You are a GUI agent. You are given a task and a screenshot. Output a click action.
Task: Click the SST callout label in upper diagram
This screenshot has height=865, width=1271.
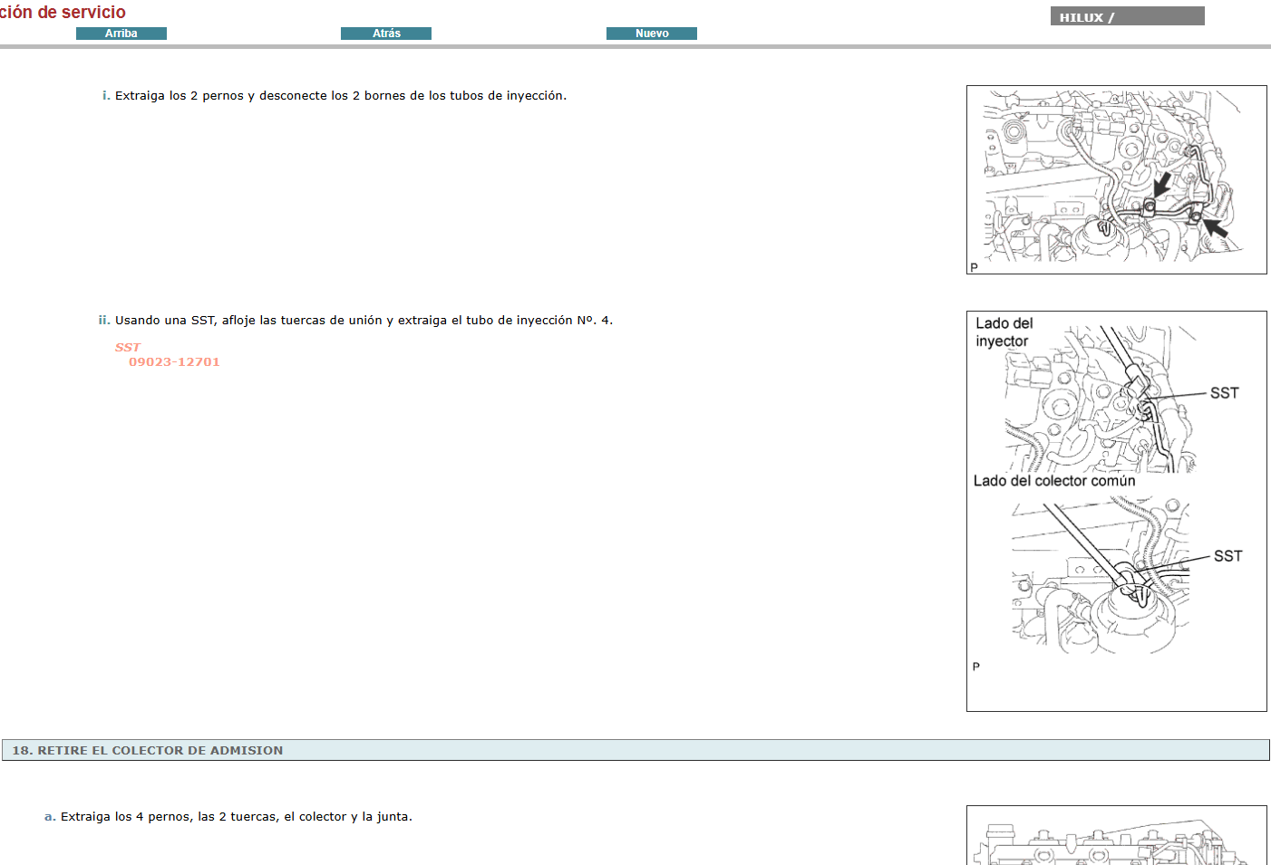pos(1223,393)
